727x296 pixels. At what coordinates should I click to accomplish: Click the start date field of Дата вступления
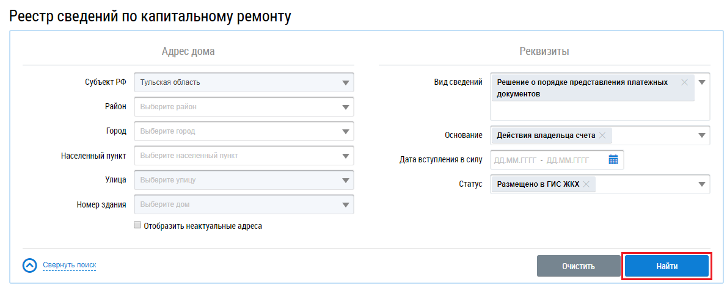(515, 161)
